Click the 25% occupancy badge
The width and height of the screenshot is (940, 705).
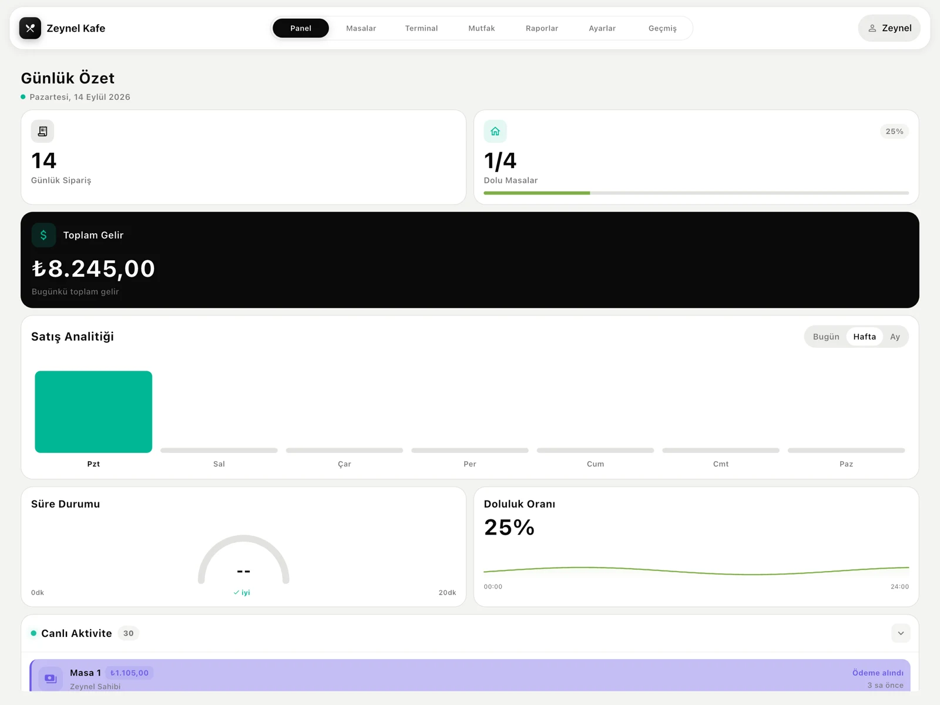tap(894, 132)
